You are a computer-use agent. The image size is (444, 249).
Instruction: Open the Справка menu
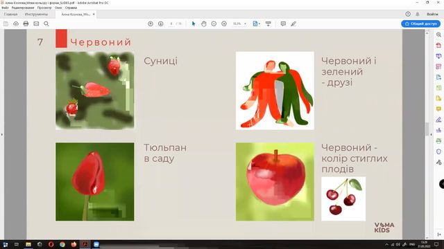click(x=71, y=8)
